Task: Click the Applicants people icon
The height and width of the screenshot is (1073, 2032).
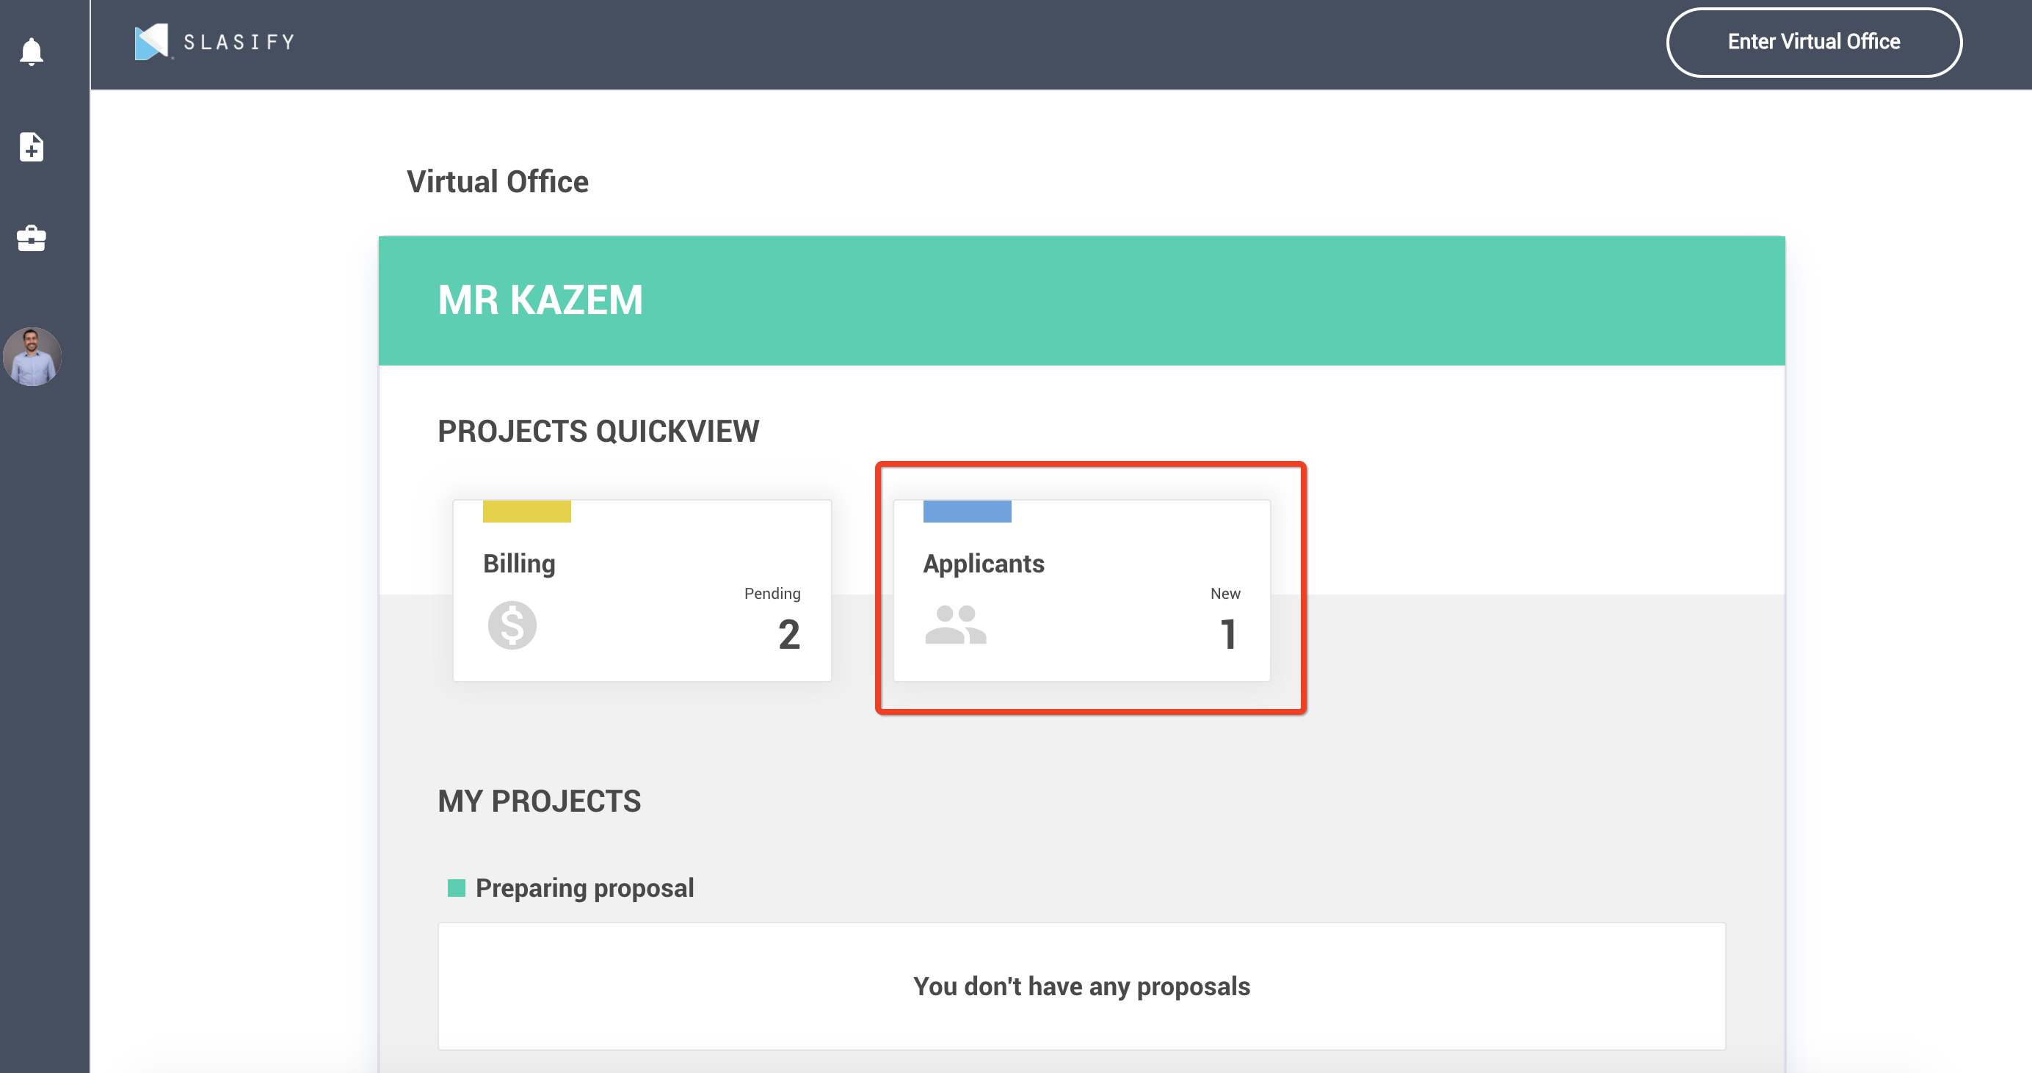Action: point(955,625)
